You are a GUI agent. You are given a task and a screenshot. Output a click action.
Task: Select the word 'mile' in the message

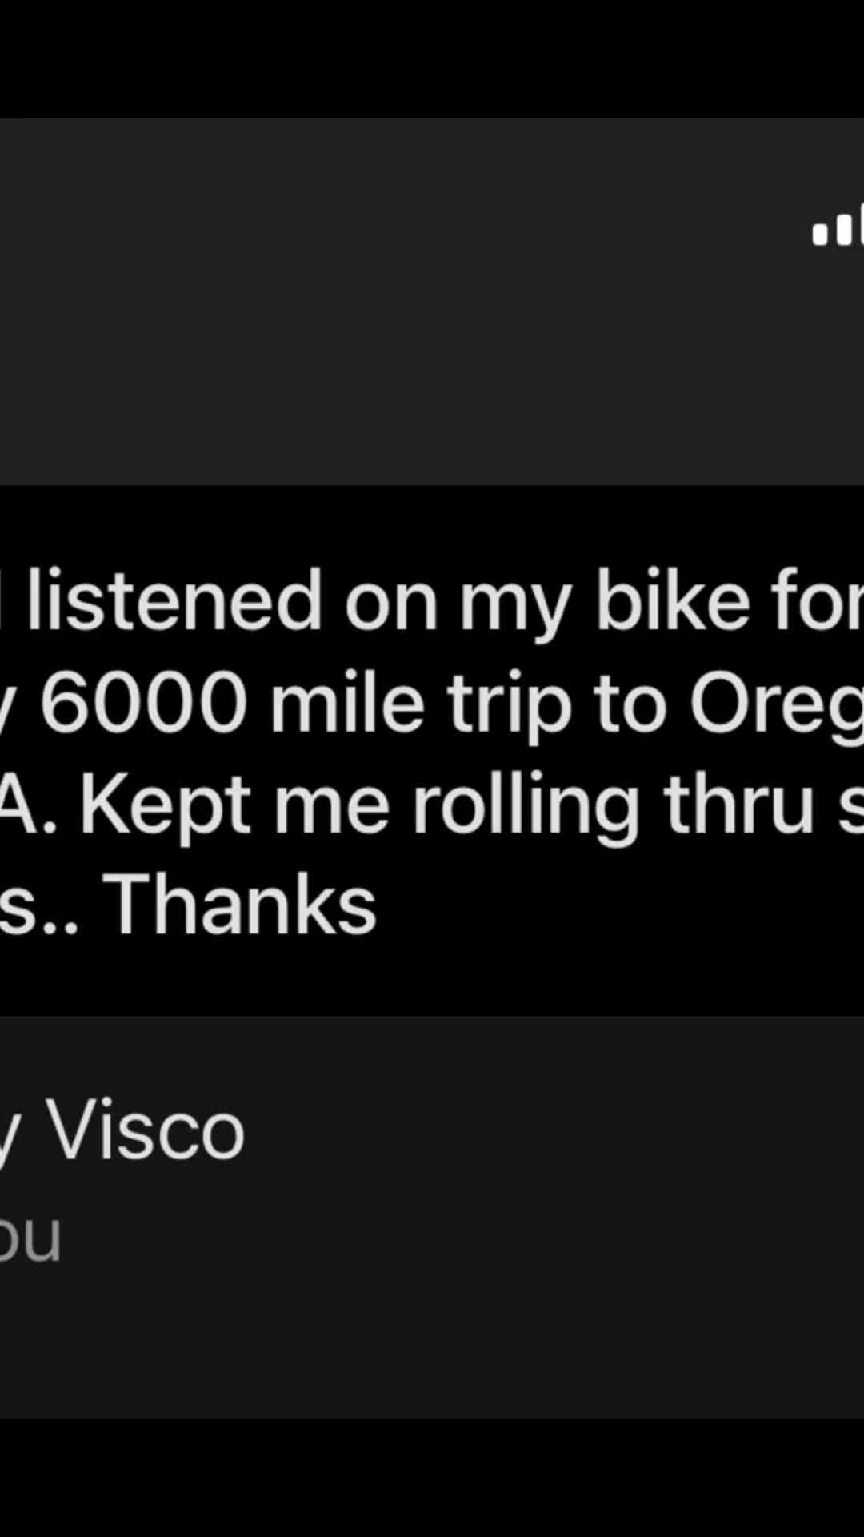[x=347, y=703]
